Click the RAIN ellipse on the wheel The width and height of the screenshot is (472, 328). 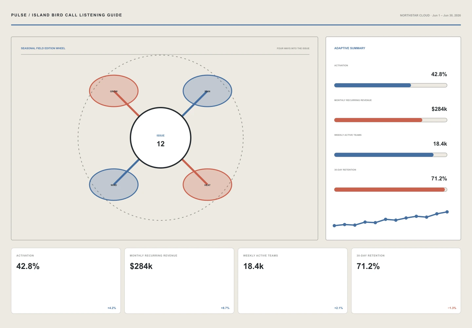(207, 91)
